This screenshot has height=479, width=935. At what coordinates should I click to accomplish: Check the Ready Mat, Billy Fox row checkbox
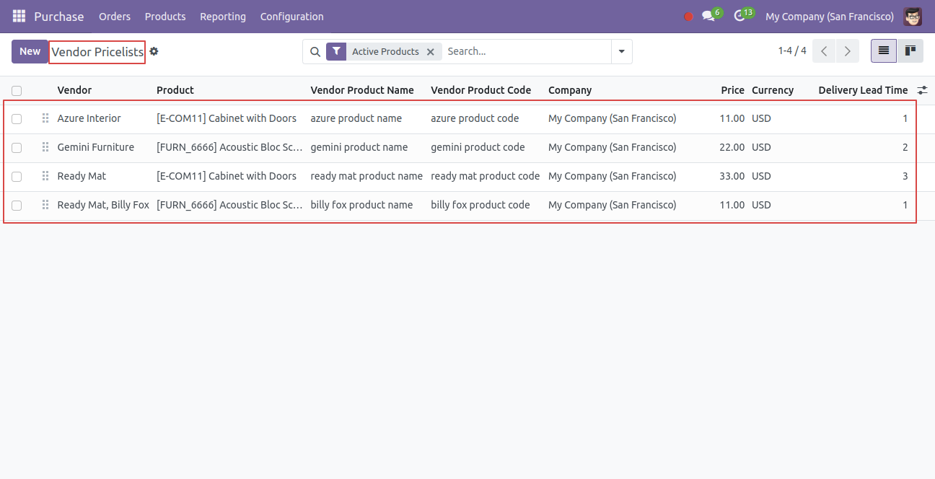[x=17, y=206]
